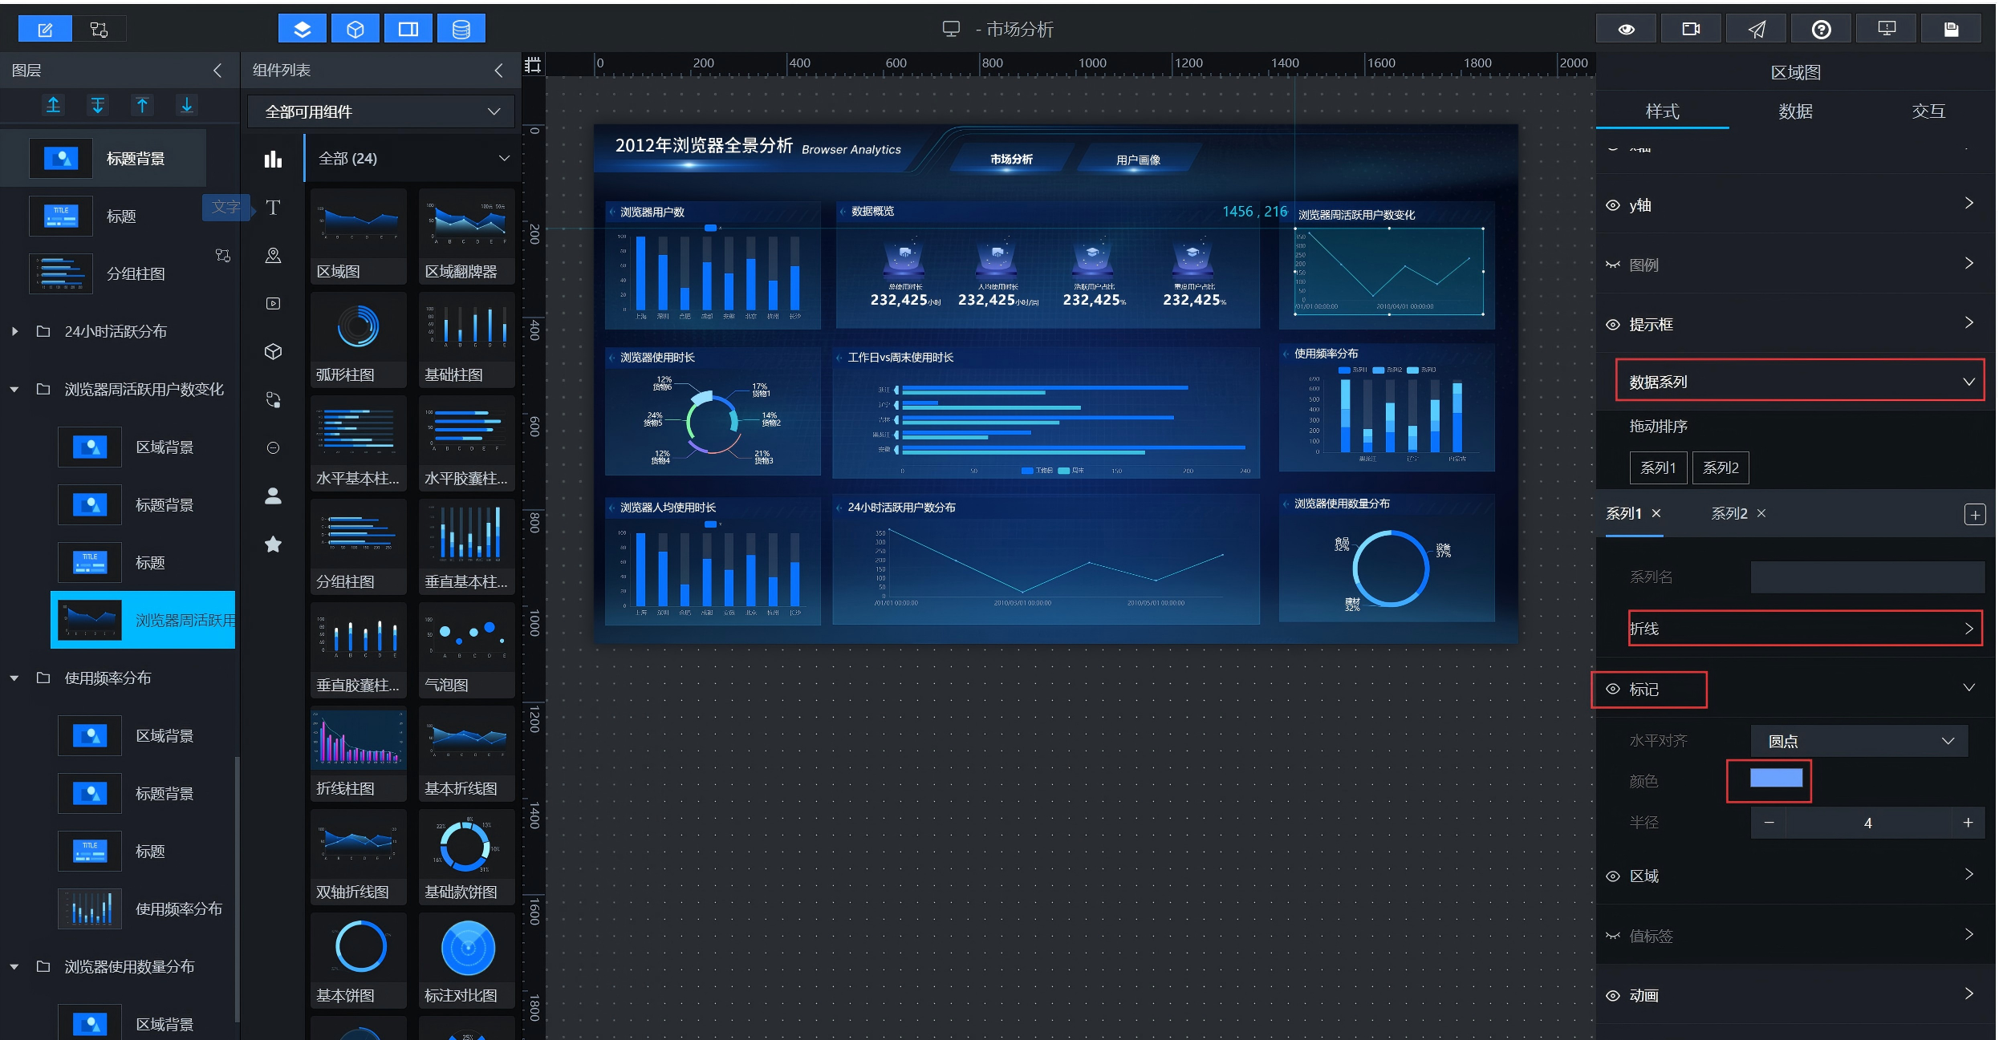Toggle the right-panel layout toolbar icon
Viewport: 1999px width, 1040px height.
(408, 30)
